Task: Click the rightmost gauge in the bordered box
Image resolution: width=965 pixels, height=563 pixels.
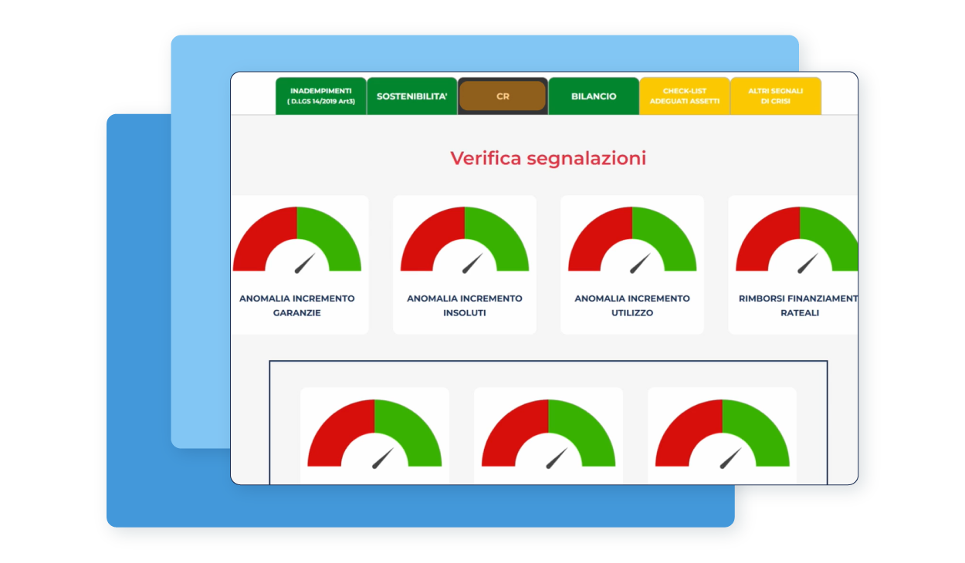Action: pos(722,433)
